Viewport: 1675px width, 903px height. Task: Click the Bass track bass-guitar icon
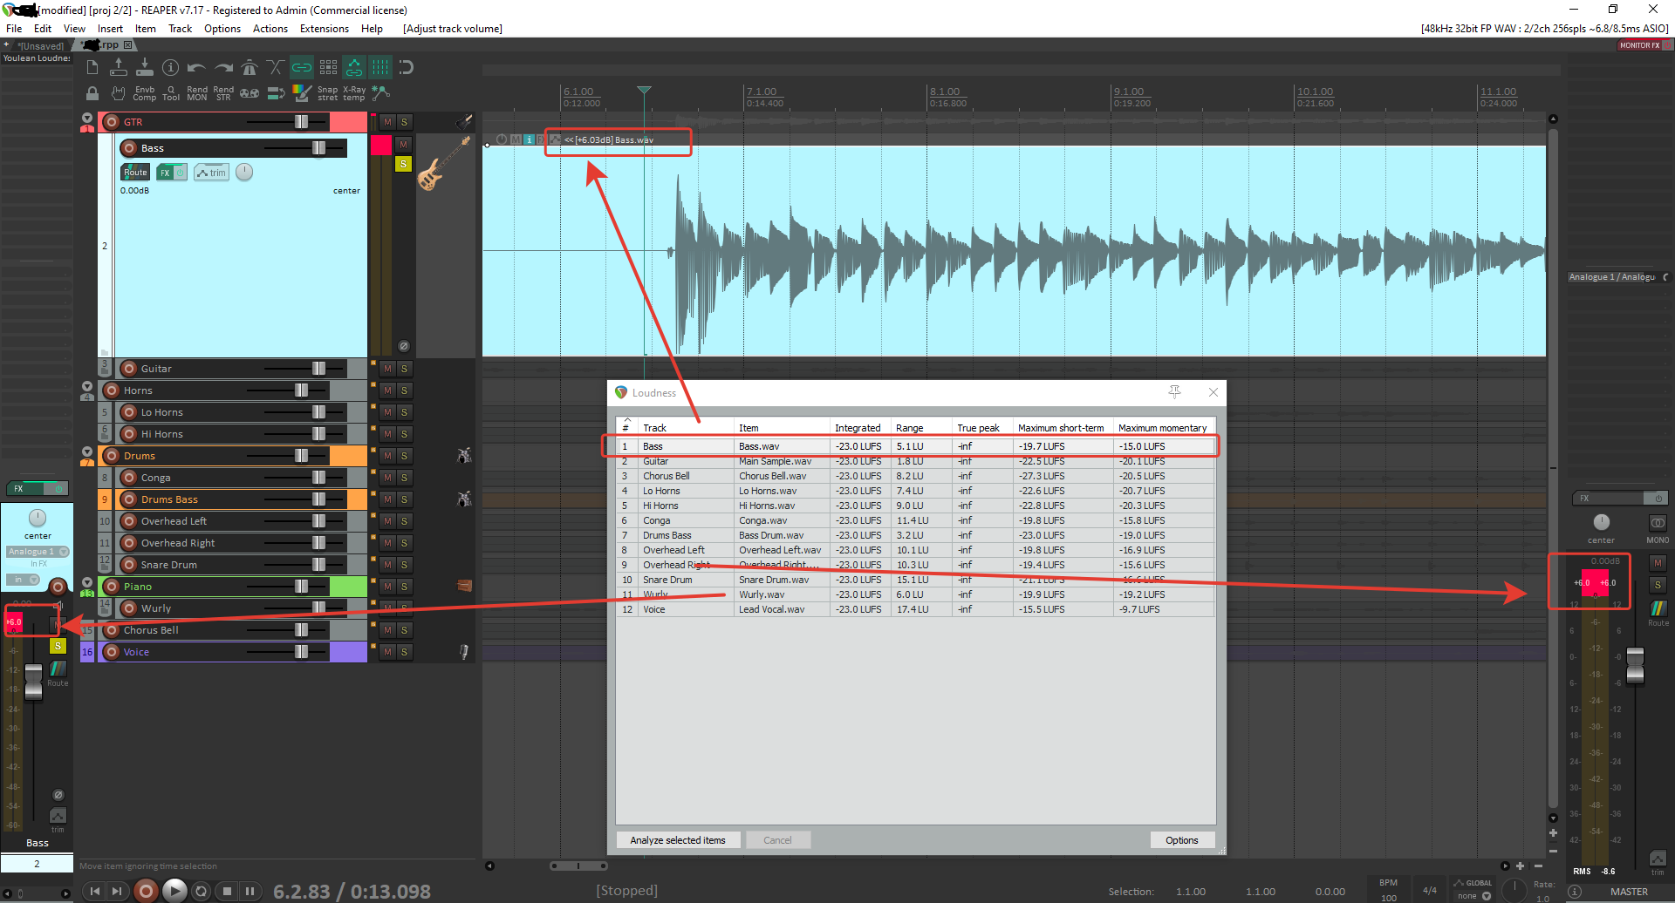444,164
